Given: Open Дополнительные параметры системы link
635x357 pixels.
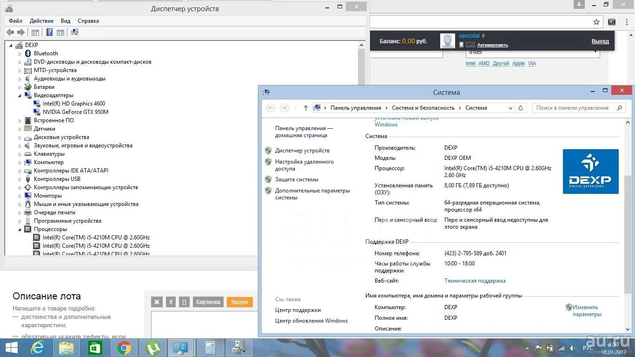Looking at the screenshot, I should pyautogui.click(x=312, y=194).
